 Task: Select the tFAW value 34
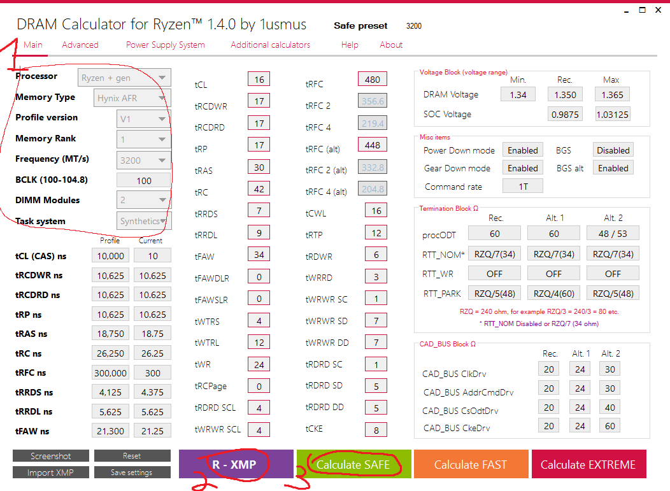(259, 255)
